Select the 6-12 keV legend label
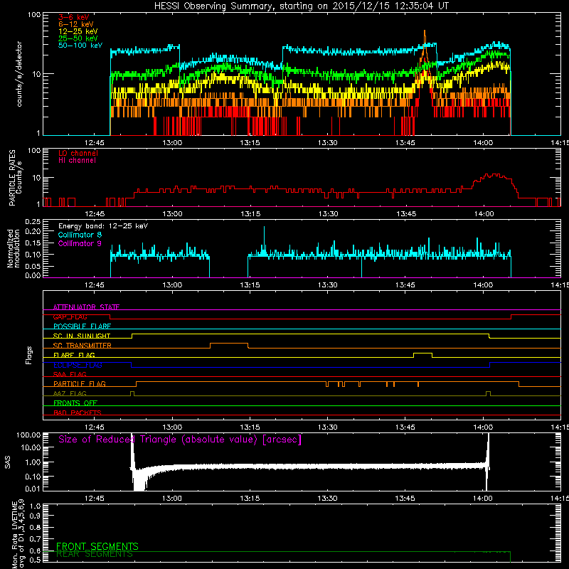 [76, 24]
